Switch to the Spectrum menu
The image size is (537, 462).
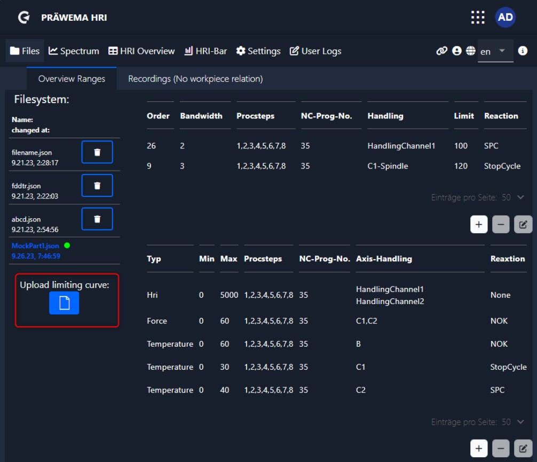[x=74, y=51]
